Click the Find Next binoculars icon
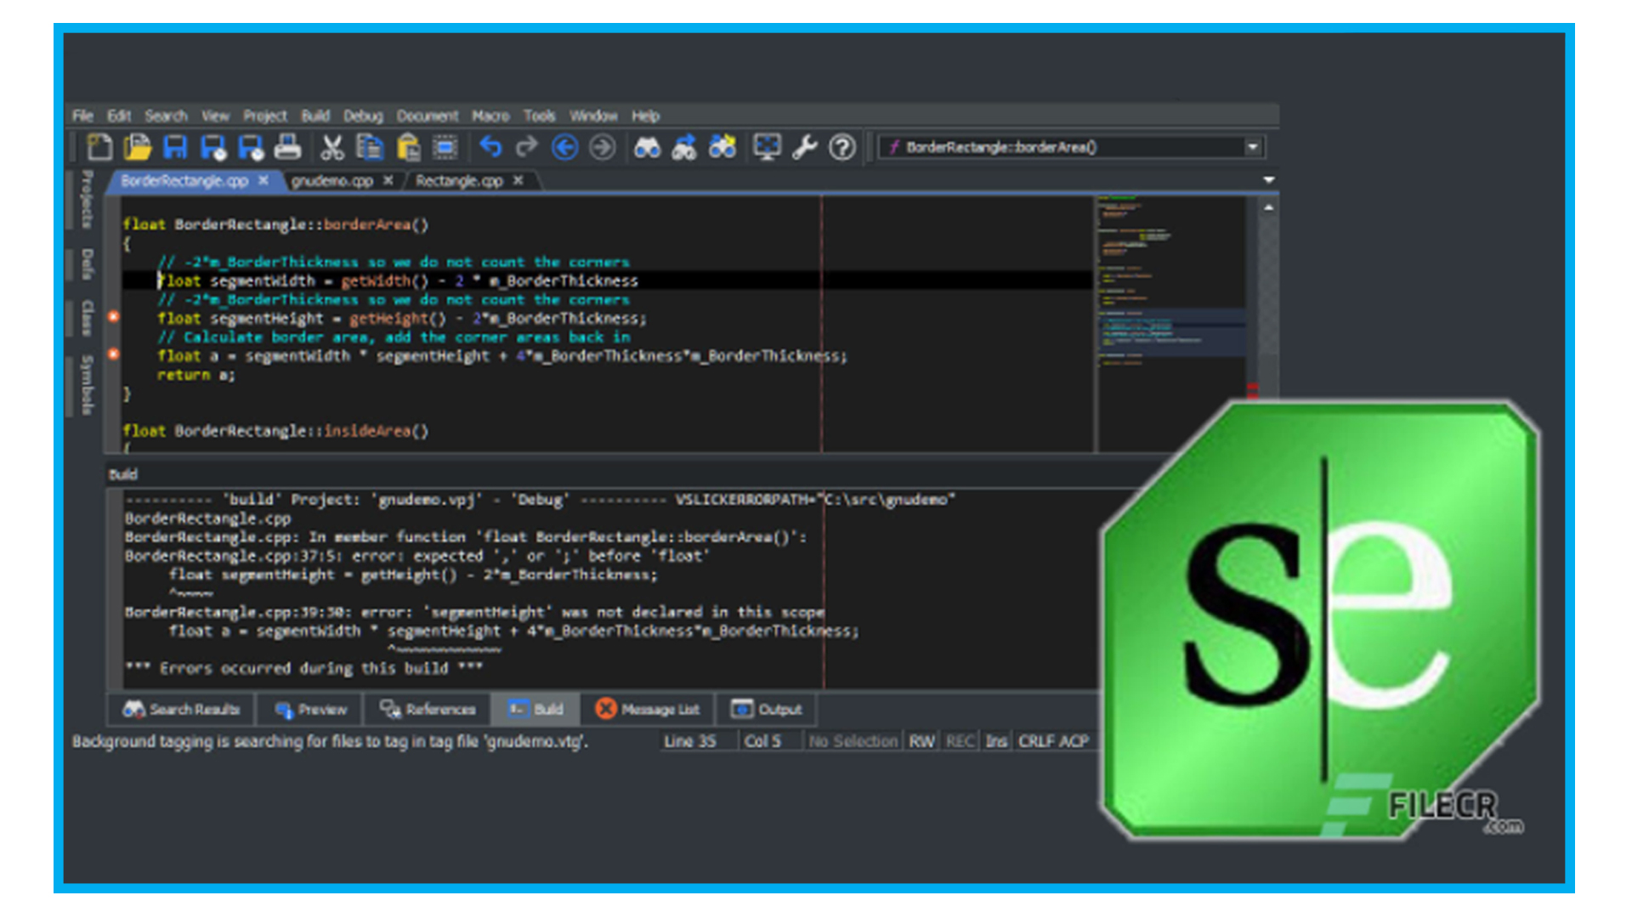The height and width of the screenshot is (918, 1632). click(x=684, y=148)
